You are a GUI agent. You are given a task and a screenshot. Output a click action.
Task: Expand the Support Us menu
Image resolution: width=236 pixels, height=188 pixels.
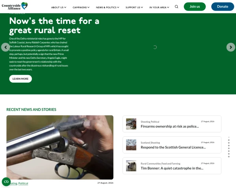(134, 7)
